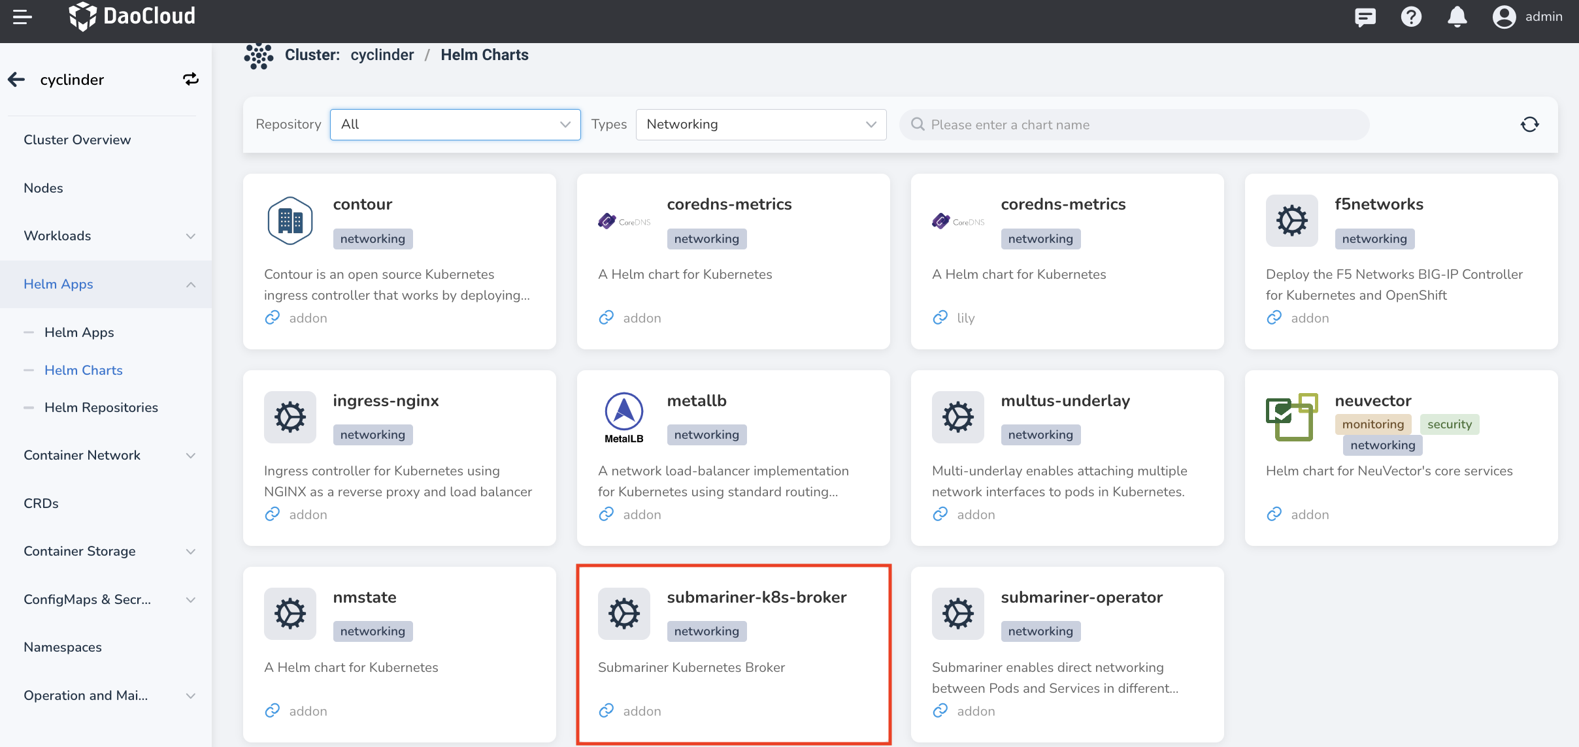Click the link icon on the metallb card
This screenshot has height=747, width=1579.
tap(607, 514)
